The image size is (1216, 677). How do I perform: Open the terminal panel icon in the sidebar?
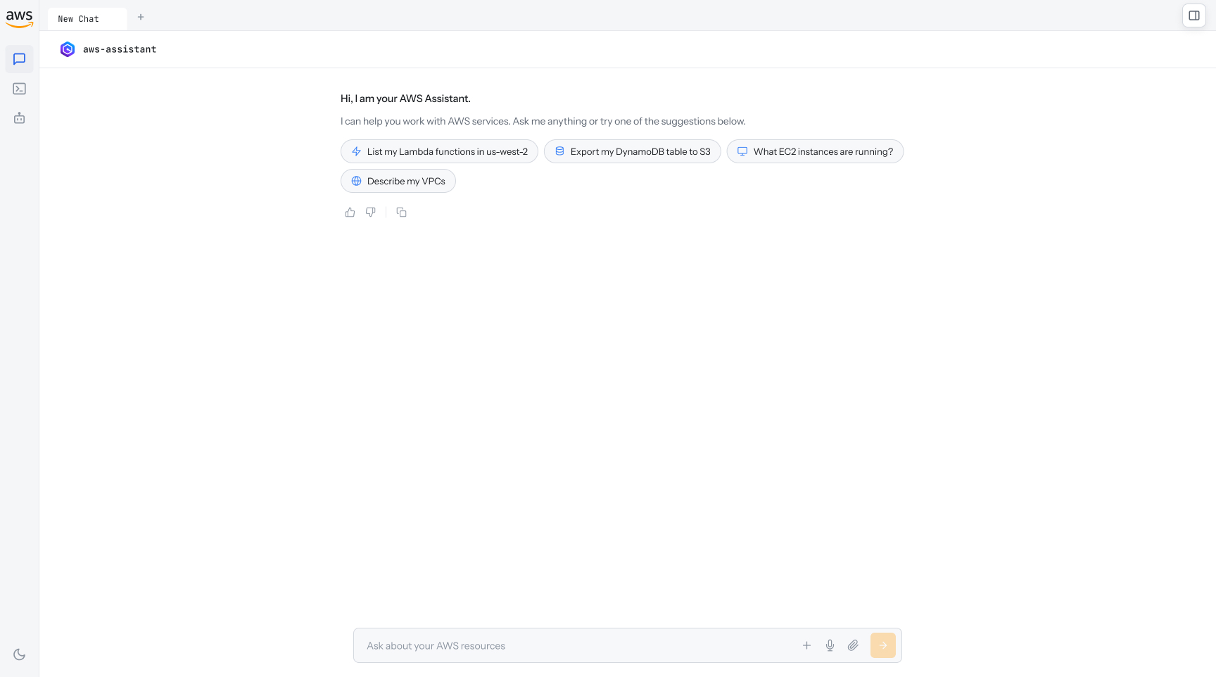[x=20, y=89]
